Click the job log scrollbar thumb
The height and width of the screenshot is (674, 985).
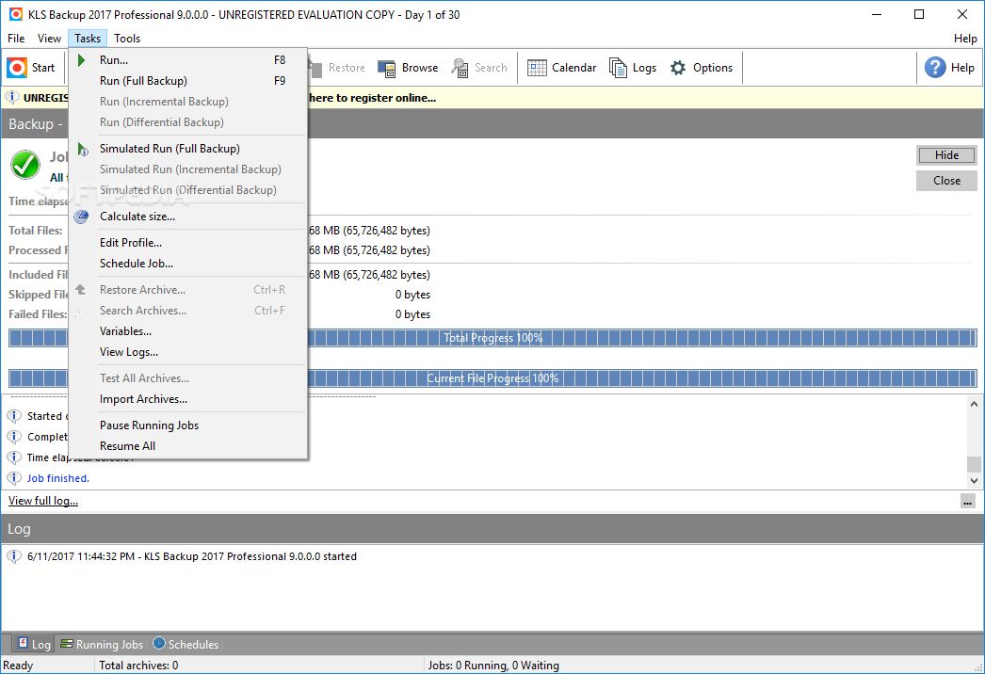pos(974,464)
